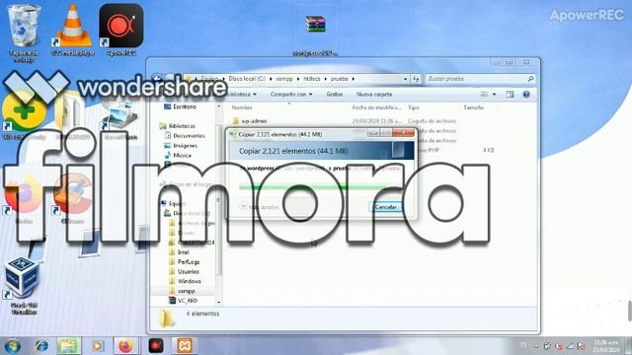
Task: Click 'xampp' in the address breadcrumb
Action: (284, 79)
